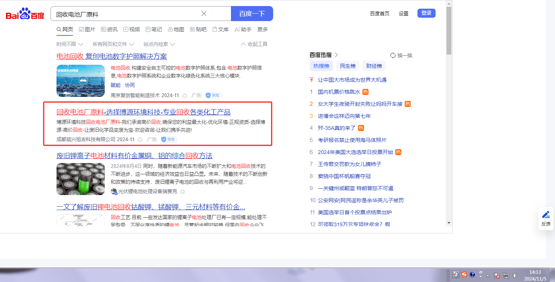
Task: Expand the 时间不限 time filter dropdown
Action: (x=70, y=44)
